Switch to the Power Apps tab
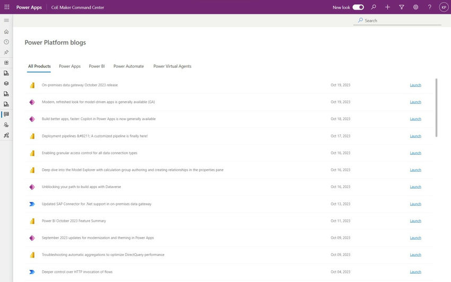The height and width of the screenshot is (282, 451). pos(70,66)
